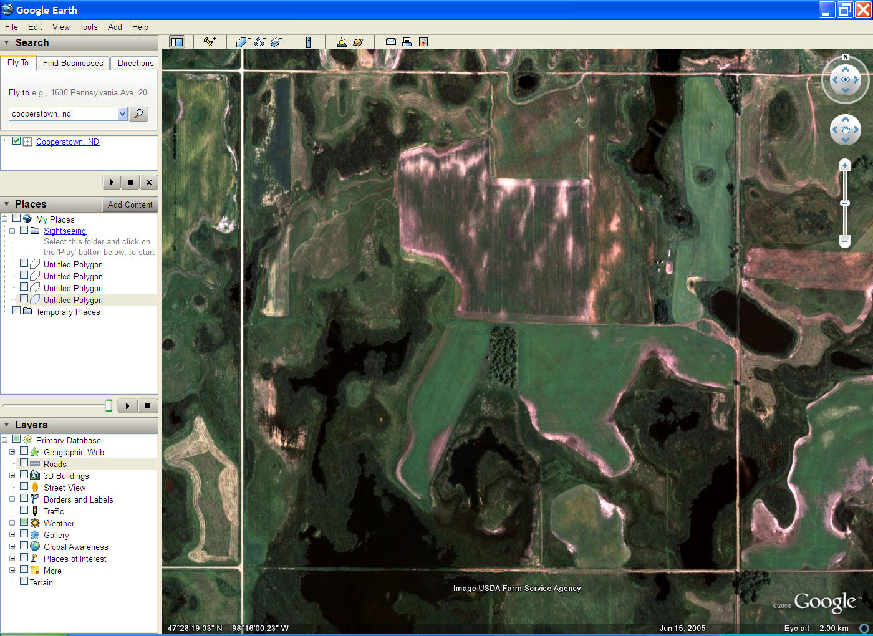Image resolution: width=873 pixels, height=636 pixels.
Task: Click the Fly to address input field
Action: coord(64,113)
